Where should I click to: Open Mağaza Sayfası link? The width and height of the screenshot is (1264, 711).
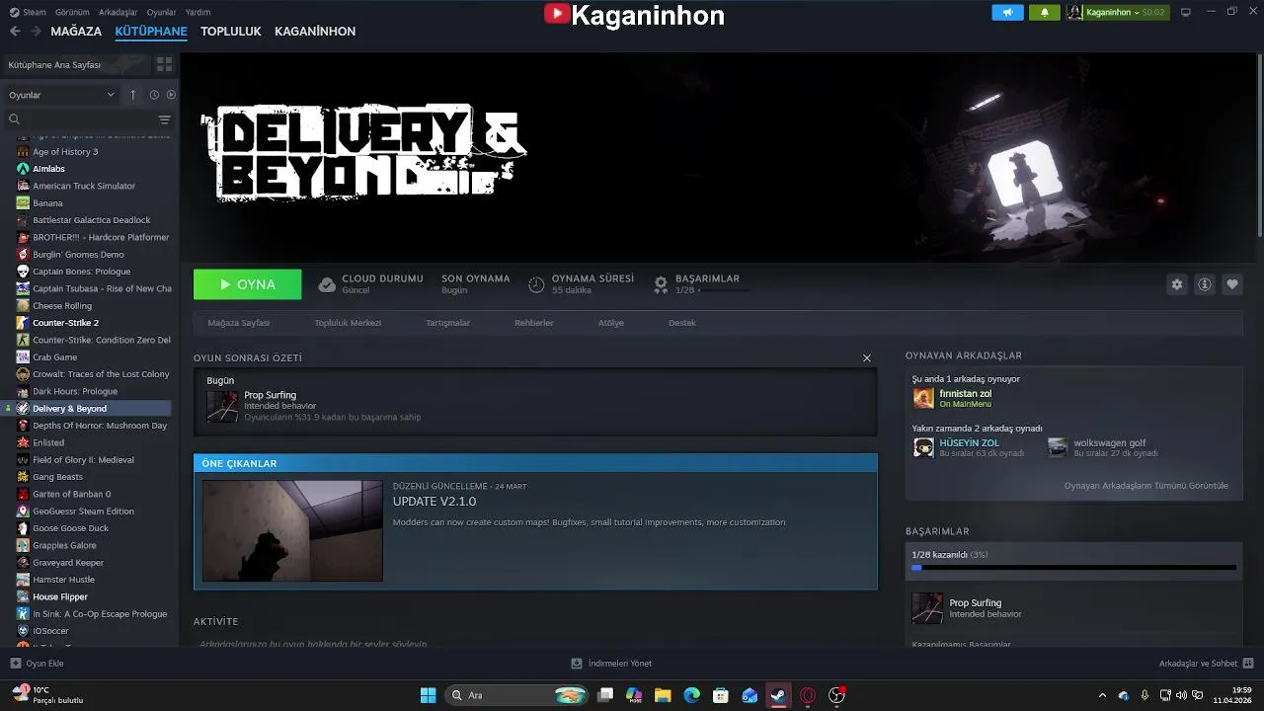point(238,323)
